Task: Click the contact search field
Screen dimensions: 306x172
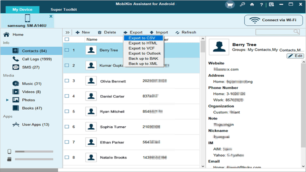Action: (278, 32)
